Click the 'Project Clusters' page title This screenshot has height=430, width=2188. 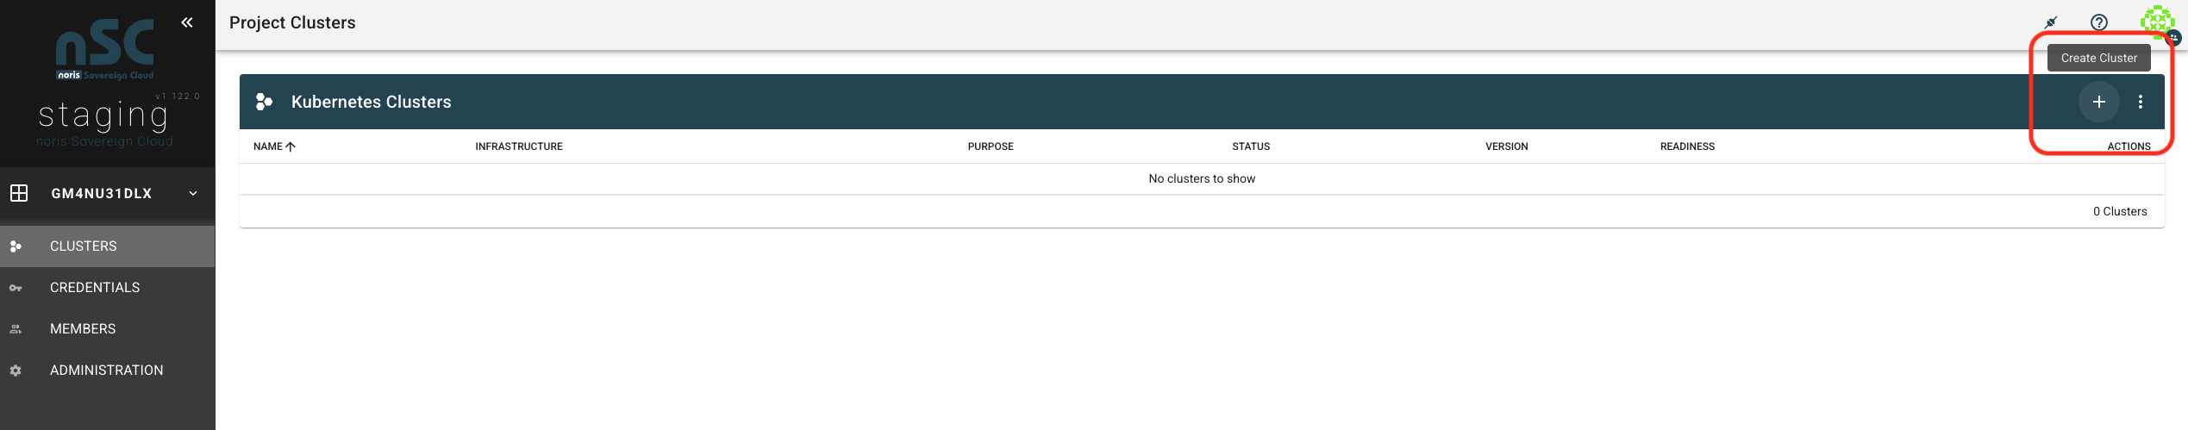[292, 22]
